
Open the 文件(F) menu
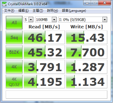tap(9, 11)
